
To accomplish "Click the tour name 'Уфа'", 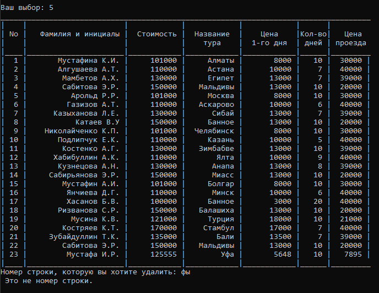I will coord(227,254).
